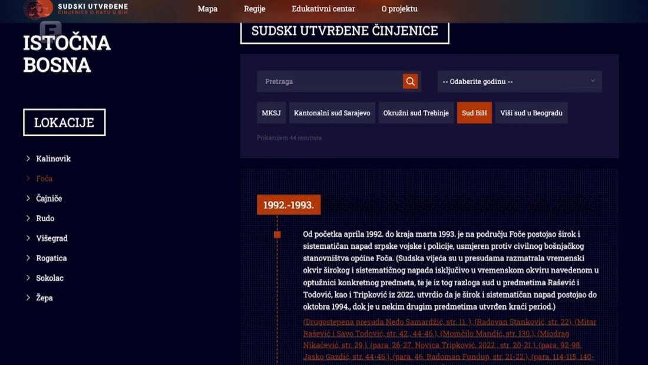Toggle the Sud BiH filter
Viewport: 648px width, 365px height.
click(x=474, y=113)
